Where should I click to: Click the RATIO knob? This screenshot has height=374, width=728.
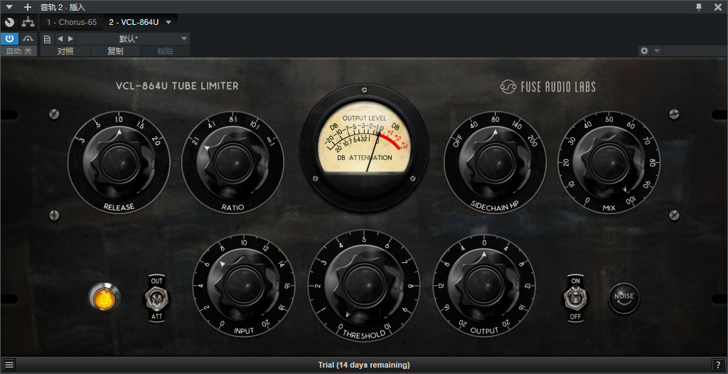click(232, 161)
